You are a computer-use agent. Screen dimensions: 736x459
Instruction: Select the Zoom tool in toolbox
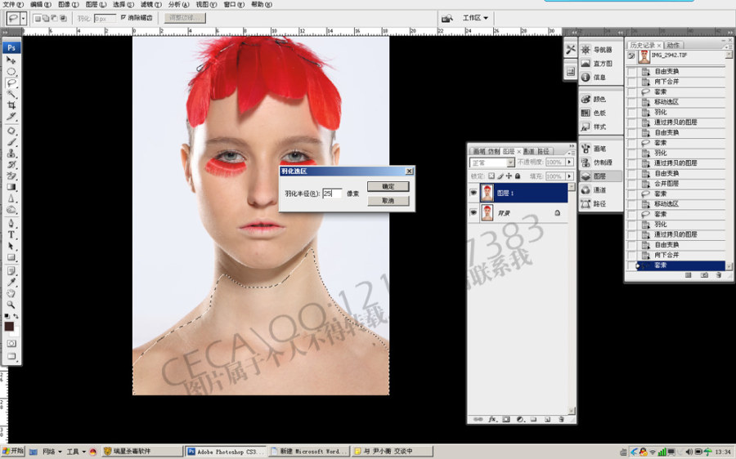point(11,305)
